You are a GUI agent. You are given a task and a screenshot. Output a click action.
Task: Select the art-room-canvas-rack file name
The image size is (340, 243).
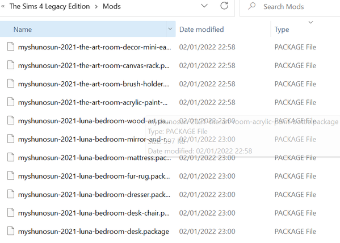[x=94, y=65]
